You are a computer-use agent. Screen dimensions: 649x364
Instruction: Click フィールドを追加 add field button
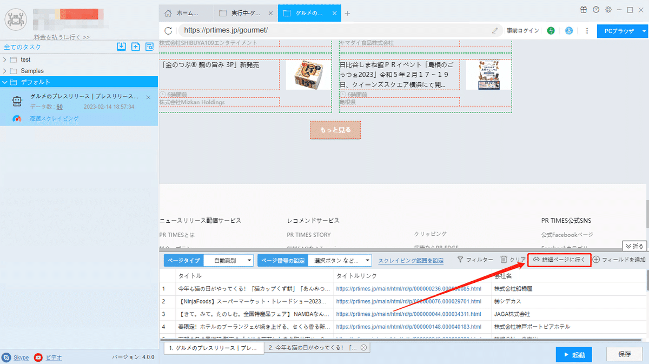click(619, 260)
